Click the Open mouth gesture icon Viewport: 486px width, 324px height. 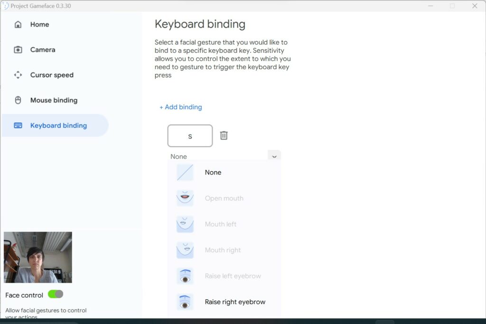tap(185, 198)
